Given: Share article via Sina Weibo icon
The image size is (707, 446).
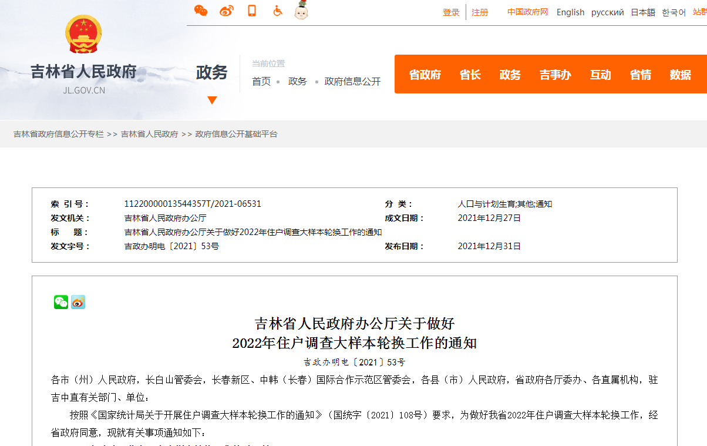Looking at the screenshot, I should click(78, 302).
